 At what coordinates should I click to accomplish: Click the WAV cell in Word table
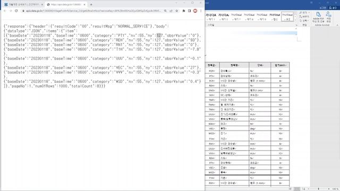click(x=212, y=124)
